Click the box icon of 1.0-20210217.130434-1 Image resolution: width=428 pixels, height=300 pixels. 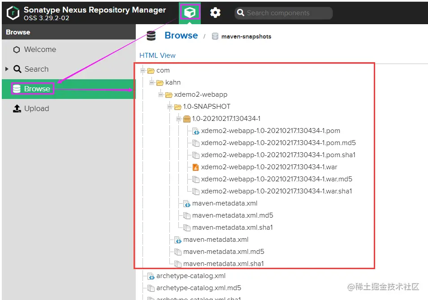(x=187, y=119)
